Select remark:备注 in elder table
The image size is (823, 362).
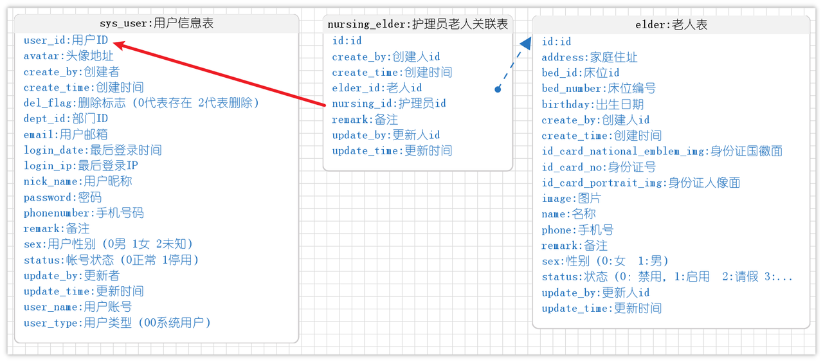pyautogui.click(x=574, y=246)
